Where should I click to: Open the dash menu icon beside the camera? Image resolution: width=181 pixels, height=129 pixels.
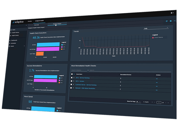pos(175,21)
